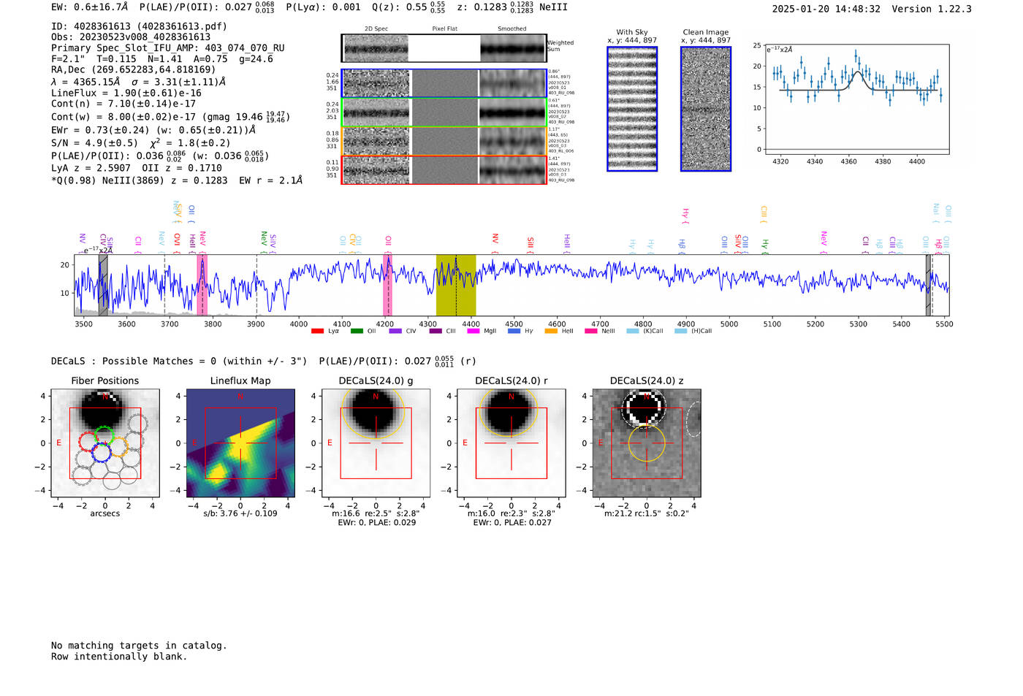Click the pink highlighted band near 4200 Å
Image resolution: width=1023 pixels, height=696 pixels.
click(x=387, y=285)
